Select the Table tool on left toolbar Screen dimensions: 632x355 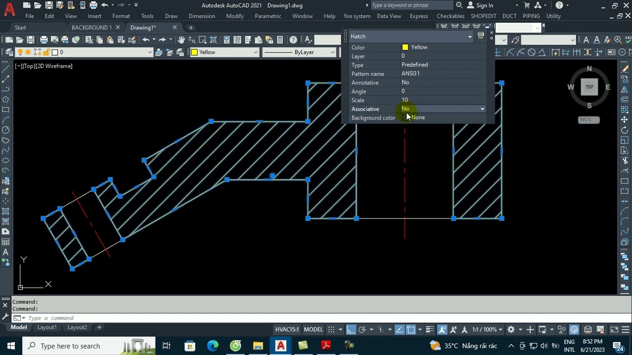click(5, 242)
